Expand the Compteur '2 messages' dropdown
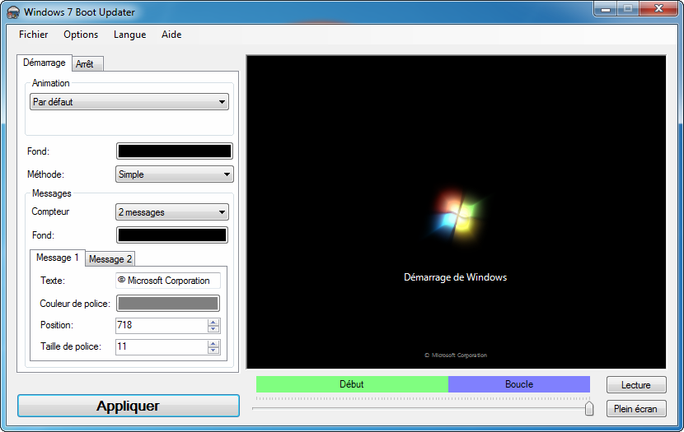684x432 pixels. coord(172,212)
